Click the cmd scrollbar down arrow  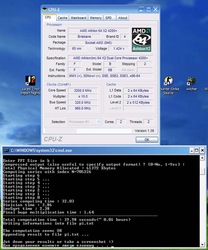202,245
